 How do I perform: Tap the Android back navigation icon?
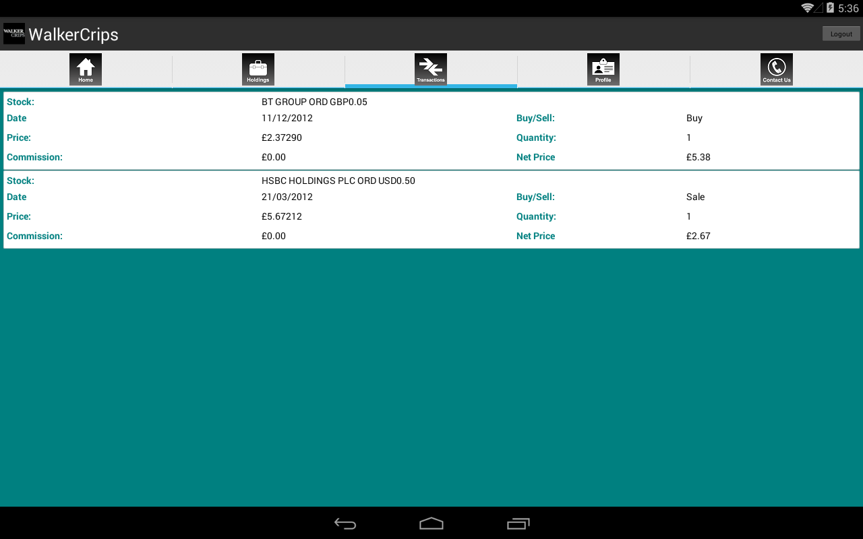345,524
